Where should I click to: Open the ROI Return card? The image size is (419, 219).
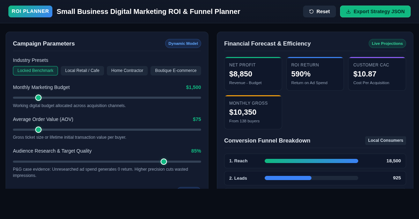tap(315, 74)
